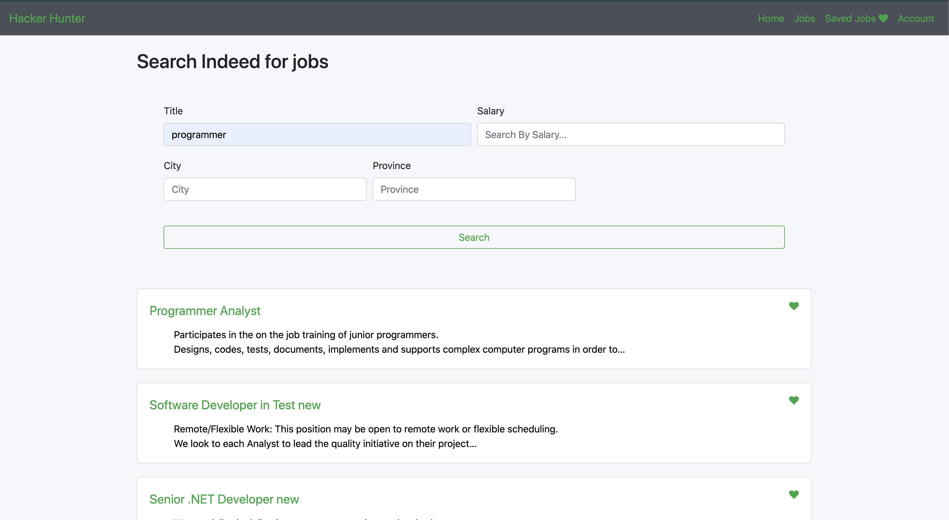Click the Search By Salary field
The height and width of the screenshot is (520, 949).
[x=631, y=134]
